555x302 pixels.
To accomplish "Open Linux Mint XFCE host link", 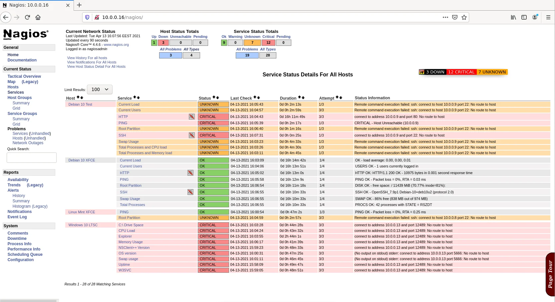I will tap(82, 212).
